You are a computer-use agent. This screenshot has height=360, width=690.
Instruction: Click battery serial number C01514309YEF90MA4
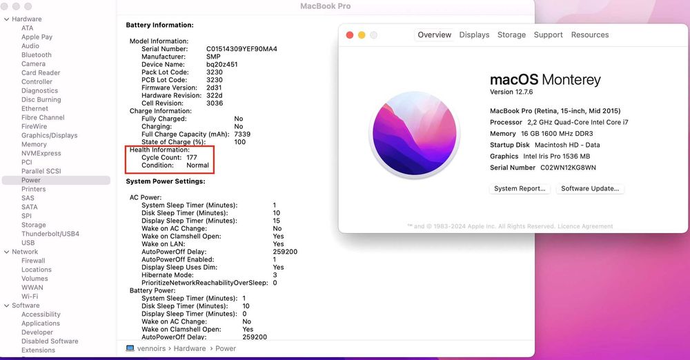[x=241, y=49]
